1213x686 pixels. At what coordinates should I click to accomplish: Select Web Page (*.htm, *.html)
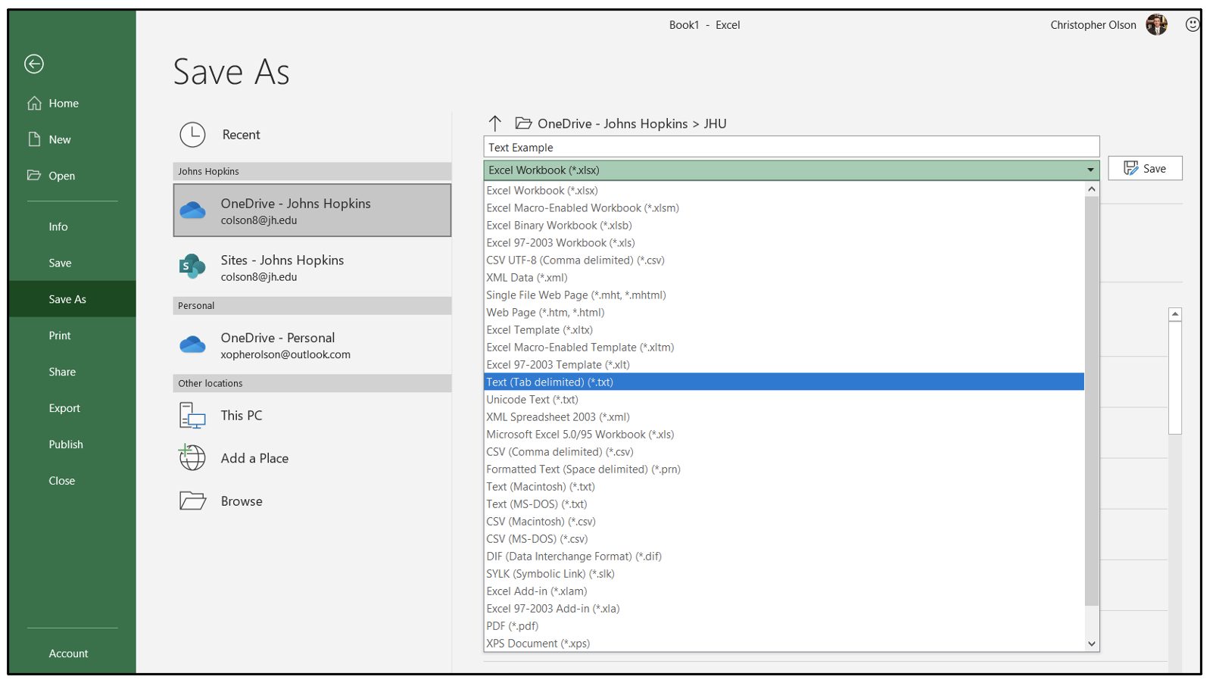(784, 312)
